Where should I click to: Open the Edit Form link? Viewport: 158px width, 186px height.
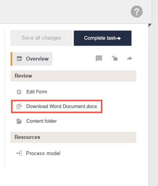[x=37, y=92]
